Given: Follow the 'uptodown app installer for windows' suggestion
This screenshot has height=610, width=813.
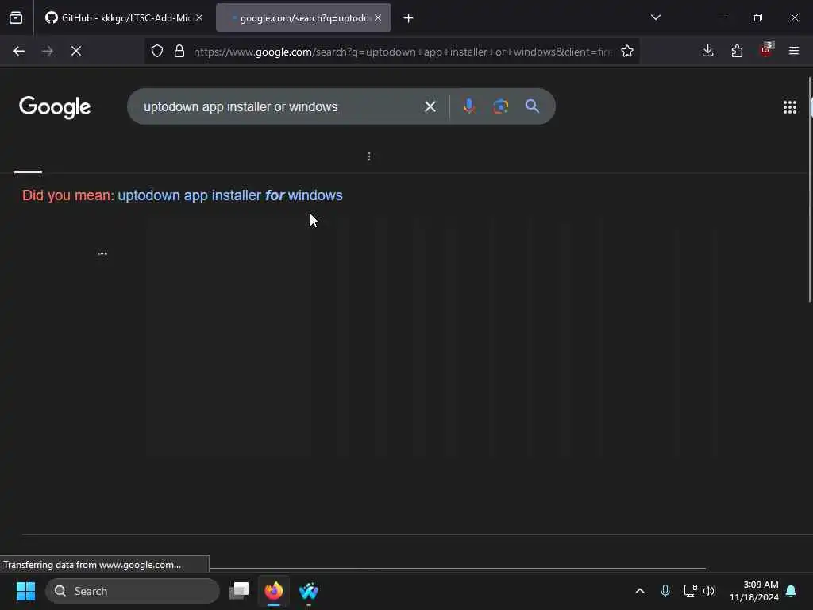Looking at the screenshot, I should [230, 195].
